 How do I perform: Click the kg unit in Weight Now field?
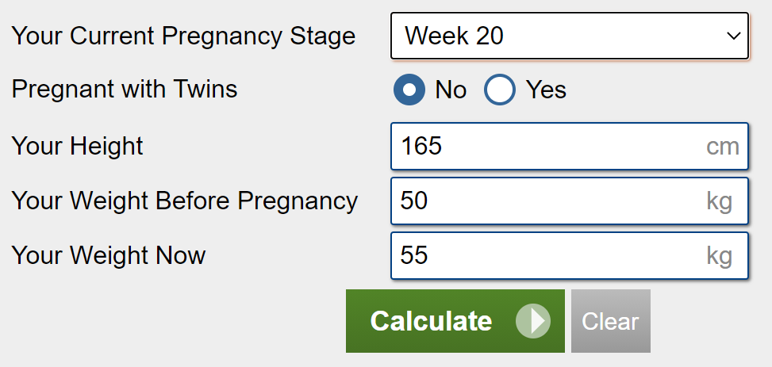pos(720,257)
